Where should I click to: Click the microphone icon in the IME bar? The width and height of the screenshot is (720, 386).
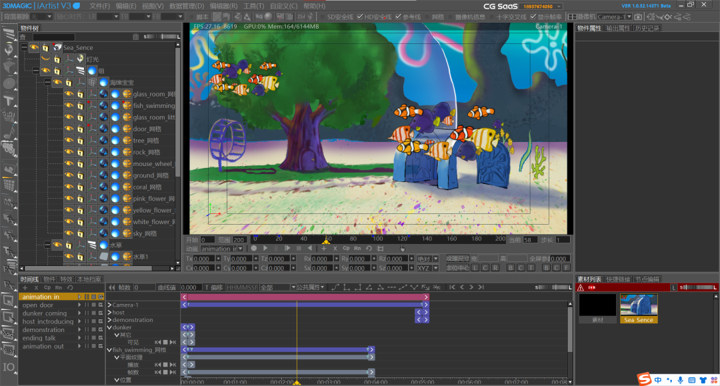pyautogui.click(x=680, y=380)
